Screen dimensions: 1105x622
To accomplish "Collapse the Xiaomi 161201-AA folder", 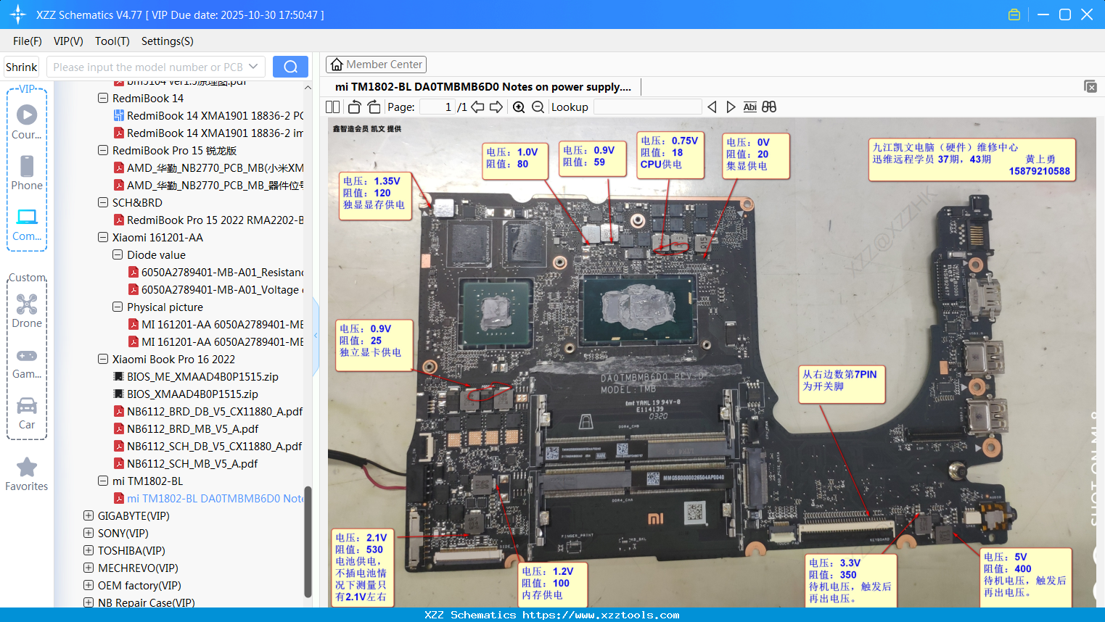I will click(x=103, y=237).
